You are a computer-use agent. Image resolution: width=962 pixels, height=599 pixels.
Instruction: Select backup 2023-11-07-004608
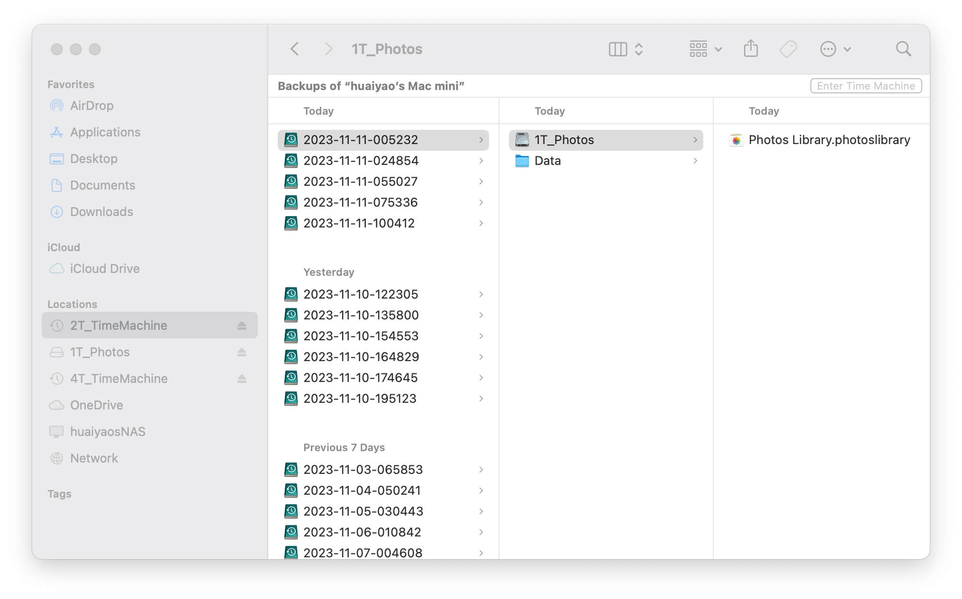(x=383, y=552)
